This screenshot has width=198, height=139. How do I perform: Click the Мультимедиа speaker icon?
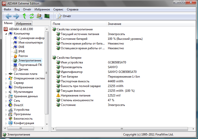(x=10, y=92)
